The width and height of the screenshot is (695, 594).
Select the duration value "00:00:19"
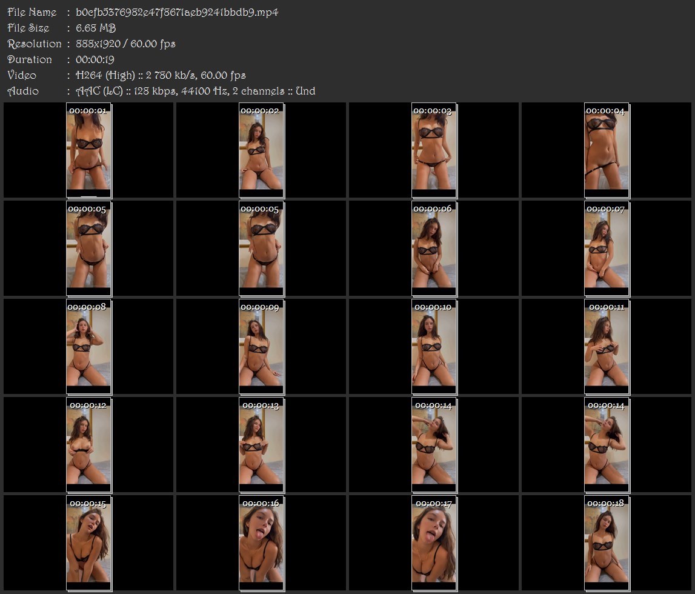point(95,59)
